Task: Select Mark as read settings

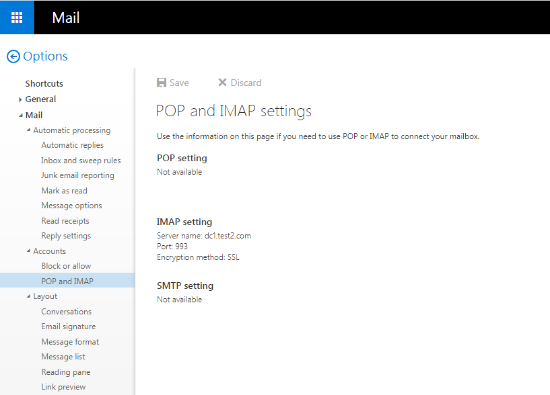Action: coord(64,191)
